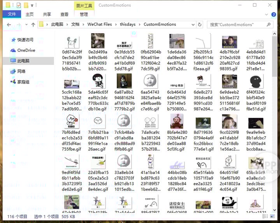Open the 文件 ribbon tab
280x223 pixels.
point(12,14)
